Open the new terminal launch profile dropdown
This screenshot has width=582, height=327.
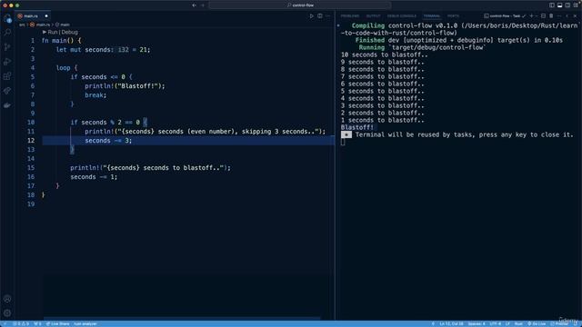tap(537, 16)
